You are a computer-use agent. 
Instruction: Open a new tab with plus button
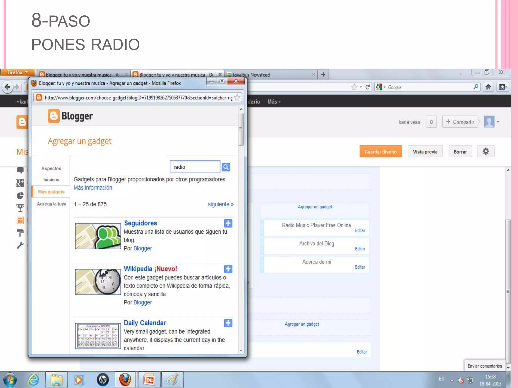pos(323,75)
